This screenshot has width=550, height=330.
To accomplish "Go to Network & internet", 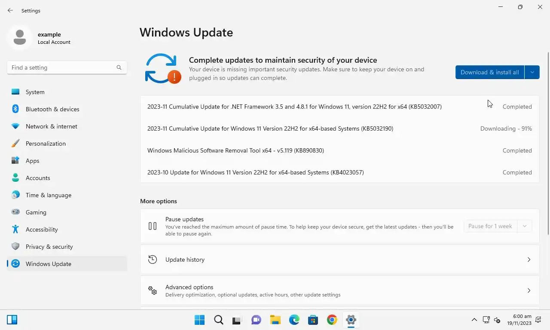I will tap(67, 126).
